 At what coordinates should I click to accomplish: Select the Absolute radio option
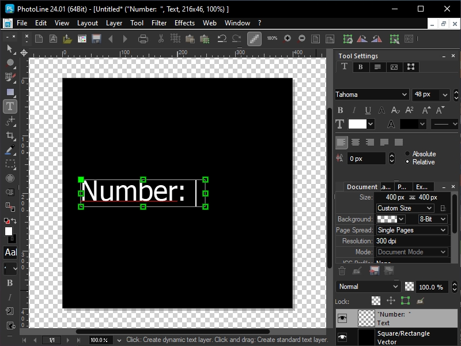[x=407, y=153]
